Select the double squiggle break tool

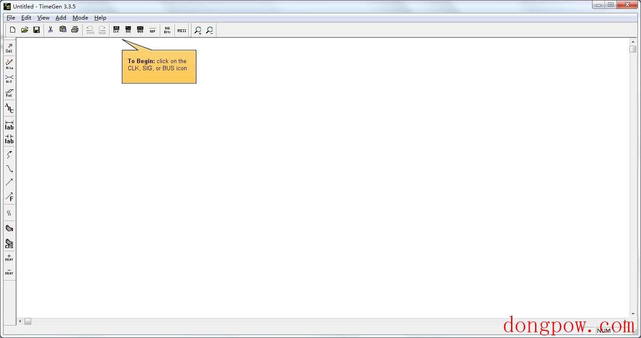tap(9, 213)
